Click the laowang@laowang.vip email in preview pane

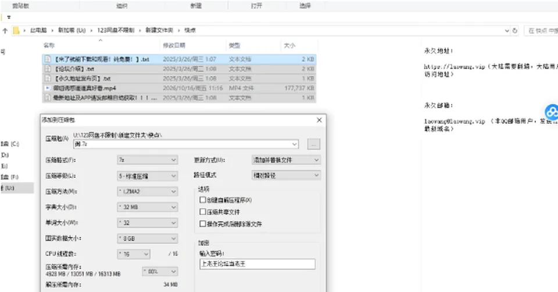[x=455, y=122]
